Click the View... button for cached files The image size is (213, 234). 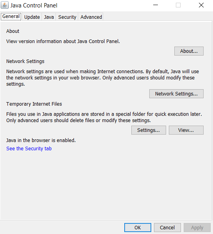click(186, 130)
